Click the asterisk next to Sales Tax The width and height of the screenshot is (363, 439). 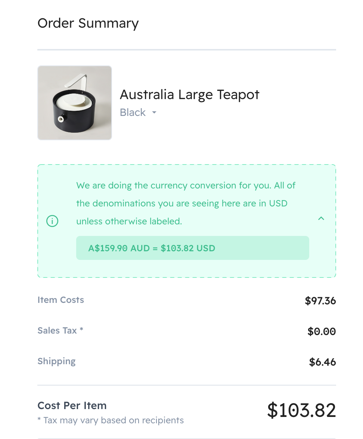tap(81, 330)
